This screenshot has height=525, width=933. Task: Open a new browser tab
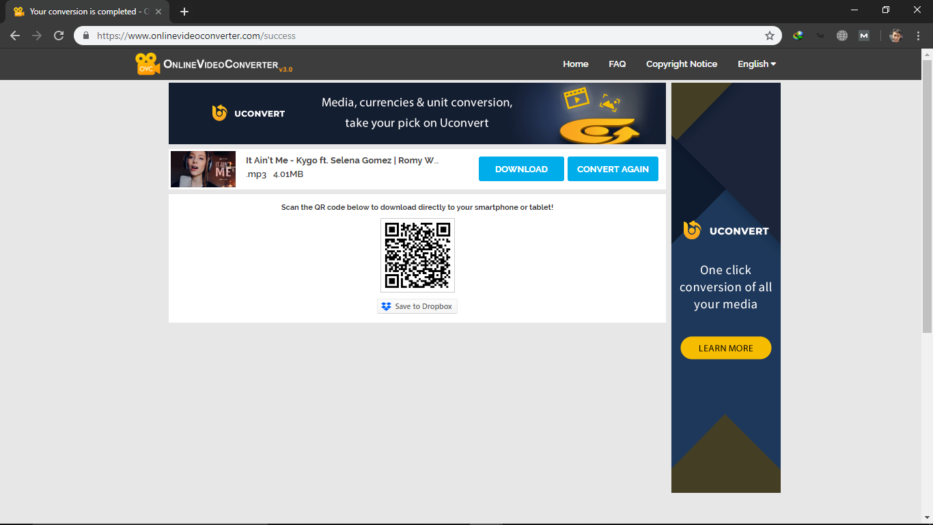pos(184,12)
